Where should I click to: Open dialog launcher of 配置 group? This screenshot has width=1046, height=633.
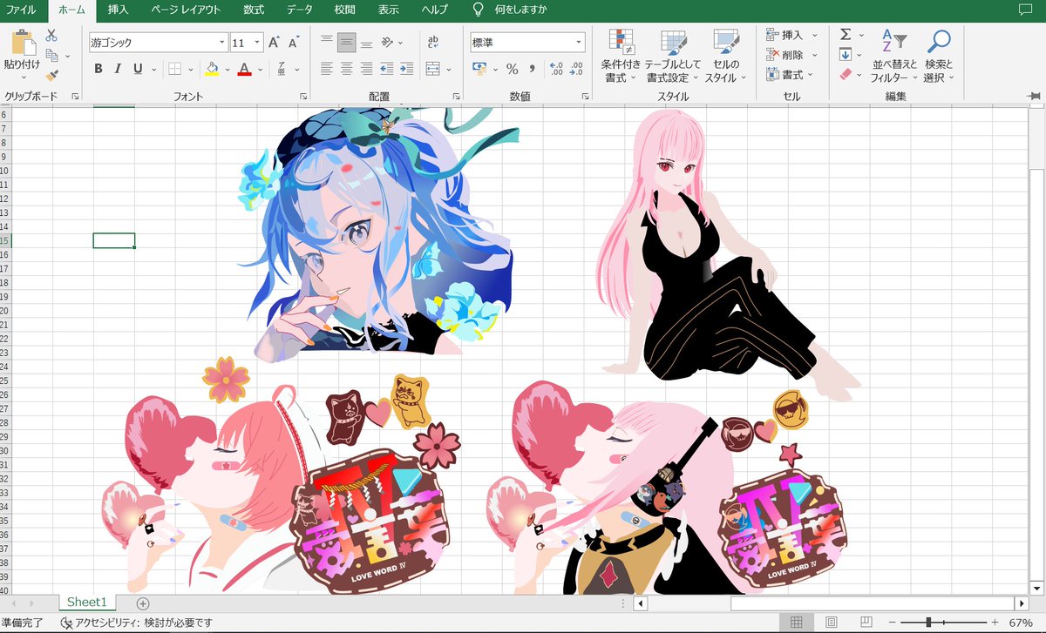[x=456, y=97]
